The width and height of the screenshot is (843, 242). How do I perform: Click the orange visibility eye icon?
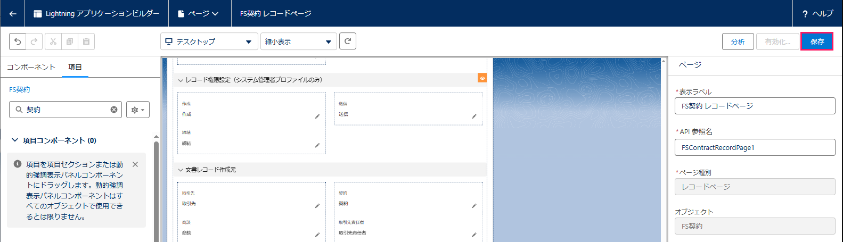482,78
